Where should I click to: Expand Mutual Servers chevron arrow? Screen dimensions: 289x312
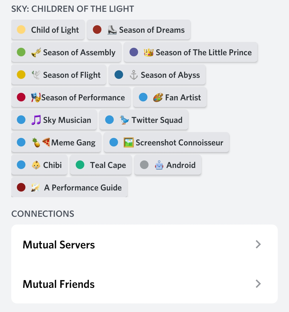pos(258,244)
